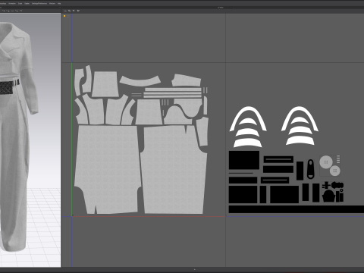Click the leftmost icon in the 3D window toolbar
Viewport: 364px width, 273px height.
click(5, 11)
